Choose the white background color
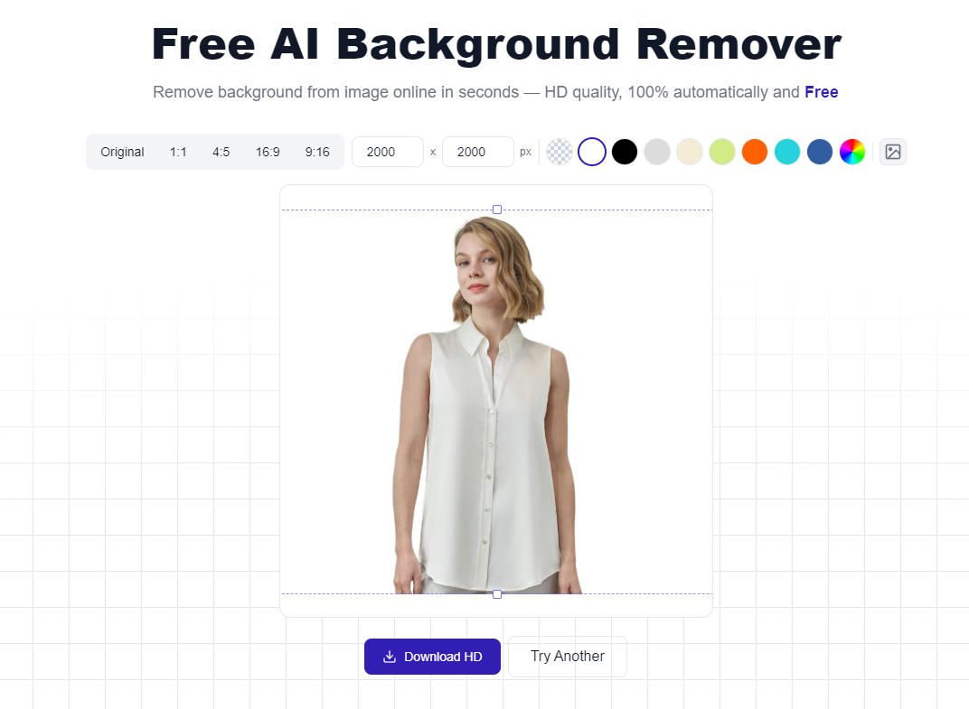 [x=592, y=152]
